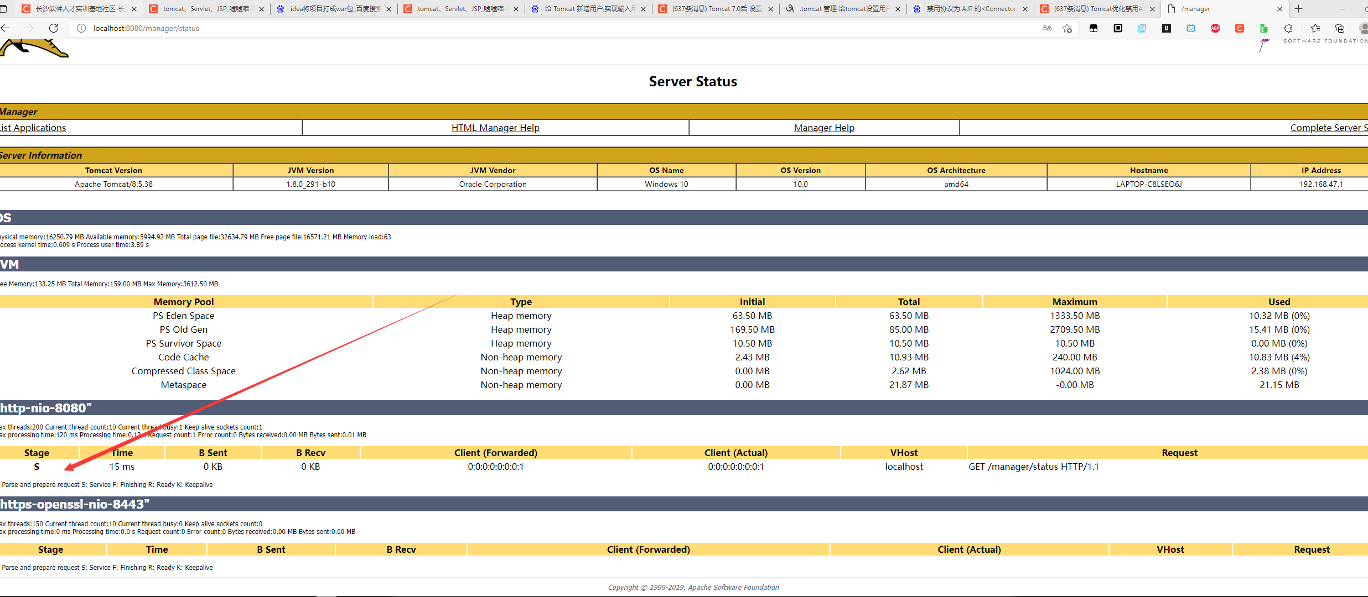Switch to idea将项目打成war包 Baidu tab
Screen dimensions: 1368x597
[334, 9]
